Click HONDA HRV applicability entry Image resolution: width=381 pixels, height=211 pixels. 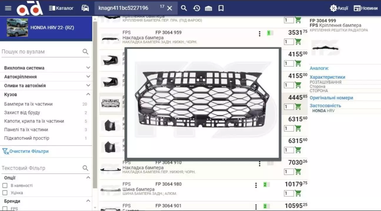point(323,111)
